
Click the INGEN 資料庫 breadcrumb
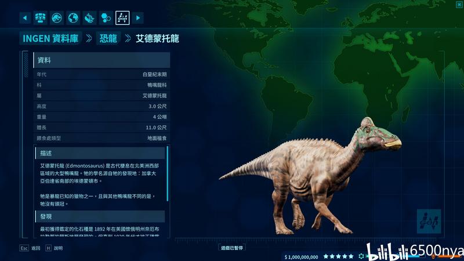click(x=50, y=38)
